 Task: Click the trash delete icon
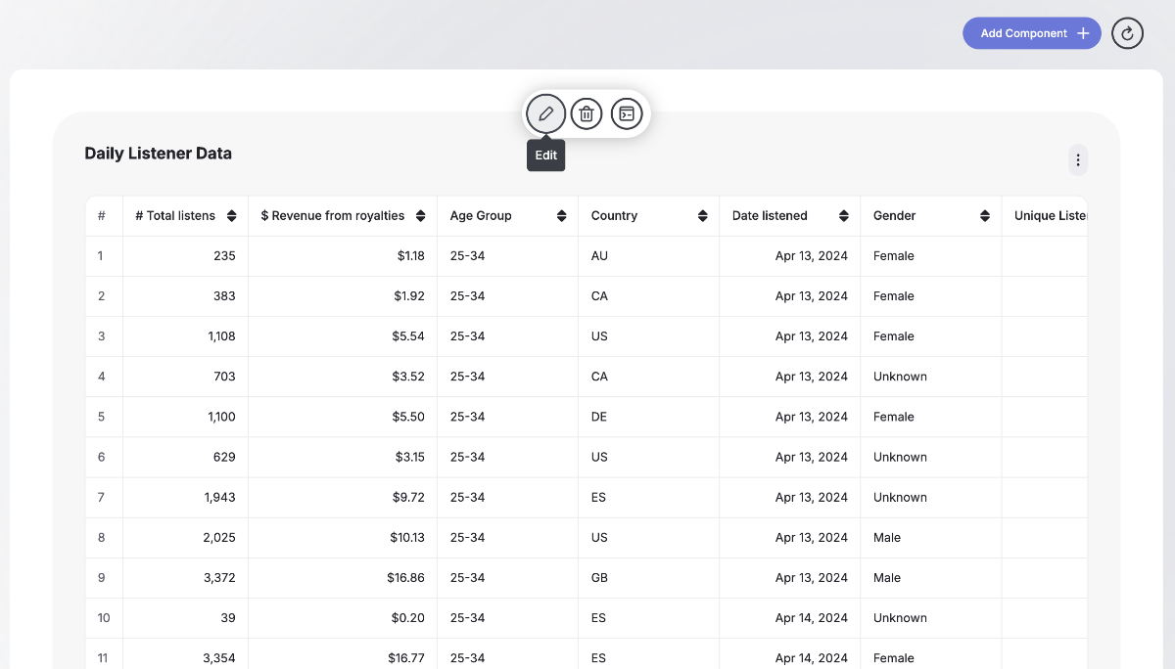coord(587,114)
